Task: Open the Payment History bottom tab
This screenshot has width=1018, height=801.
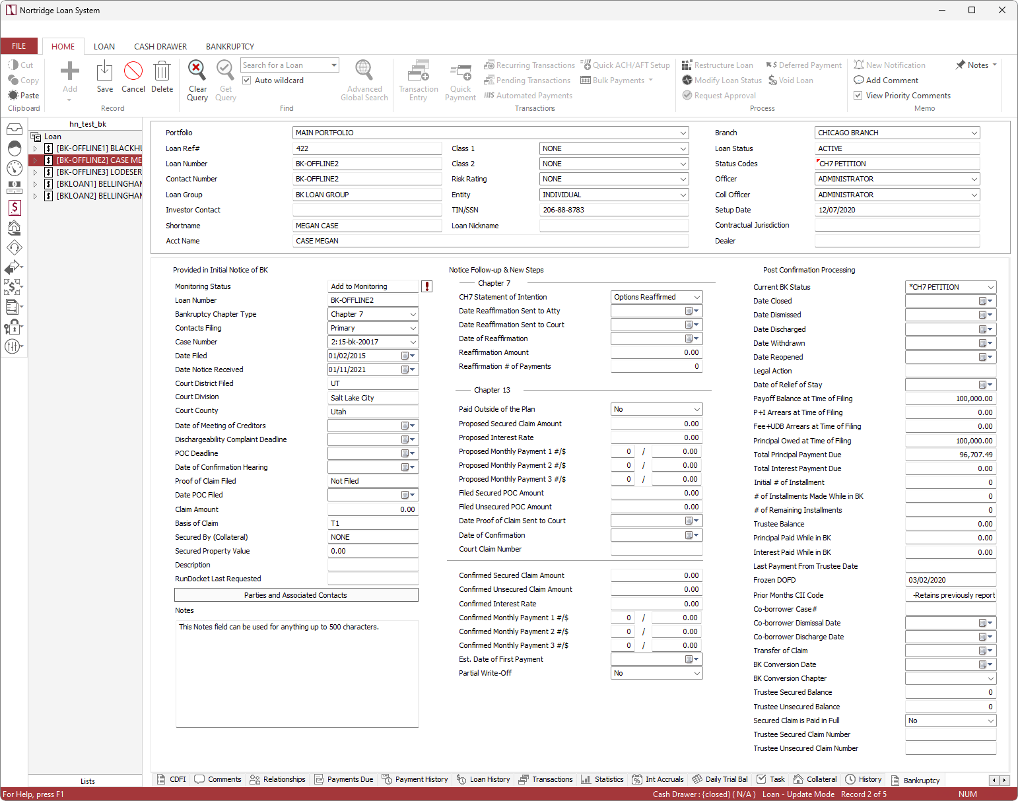Action: pos(415,779)
